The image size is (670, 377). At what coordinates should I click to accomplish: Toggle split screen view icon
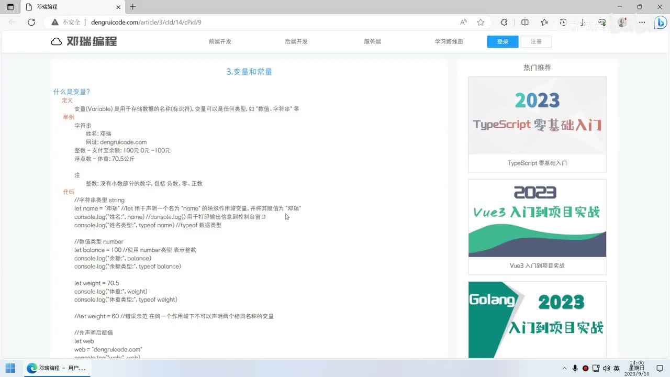(x=525, y=22)
